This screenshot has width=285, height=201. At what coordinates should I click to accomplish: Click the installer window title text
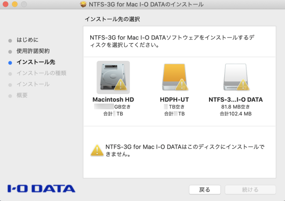(x=146, y=4)
